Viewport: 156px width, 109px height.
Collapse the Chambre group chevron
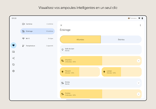coord(139,61)
